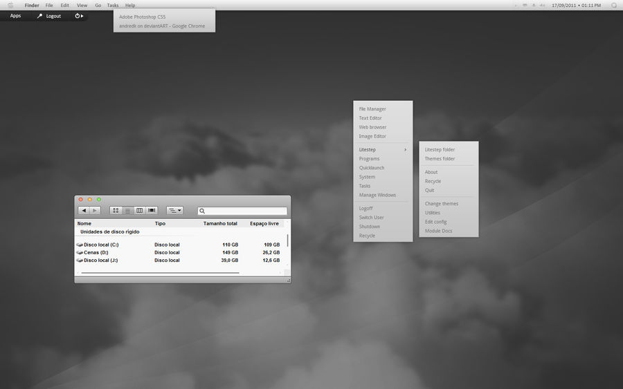Click the resize grip of file window
Screen dimensions: 623x389
(289, 281)
